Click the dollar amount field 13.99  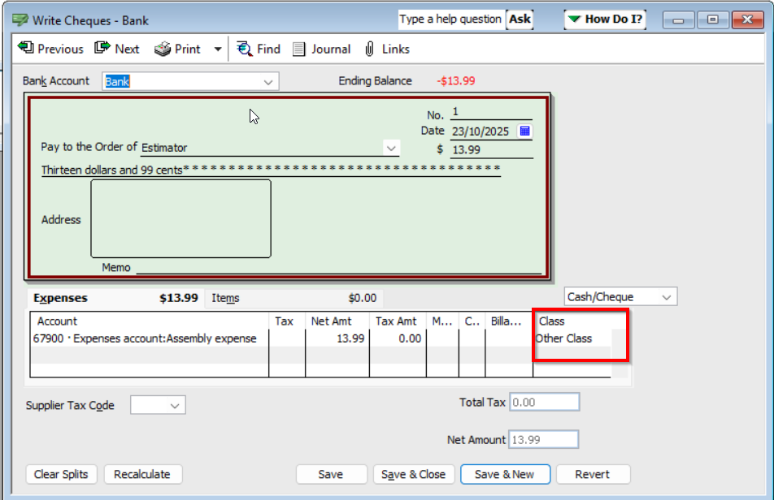(x=492, y=149)
